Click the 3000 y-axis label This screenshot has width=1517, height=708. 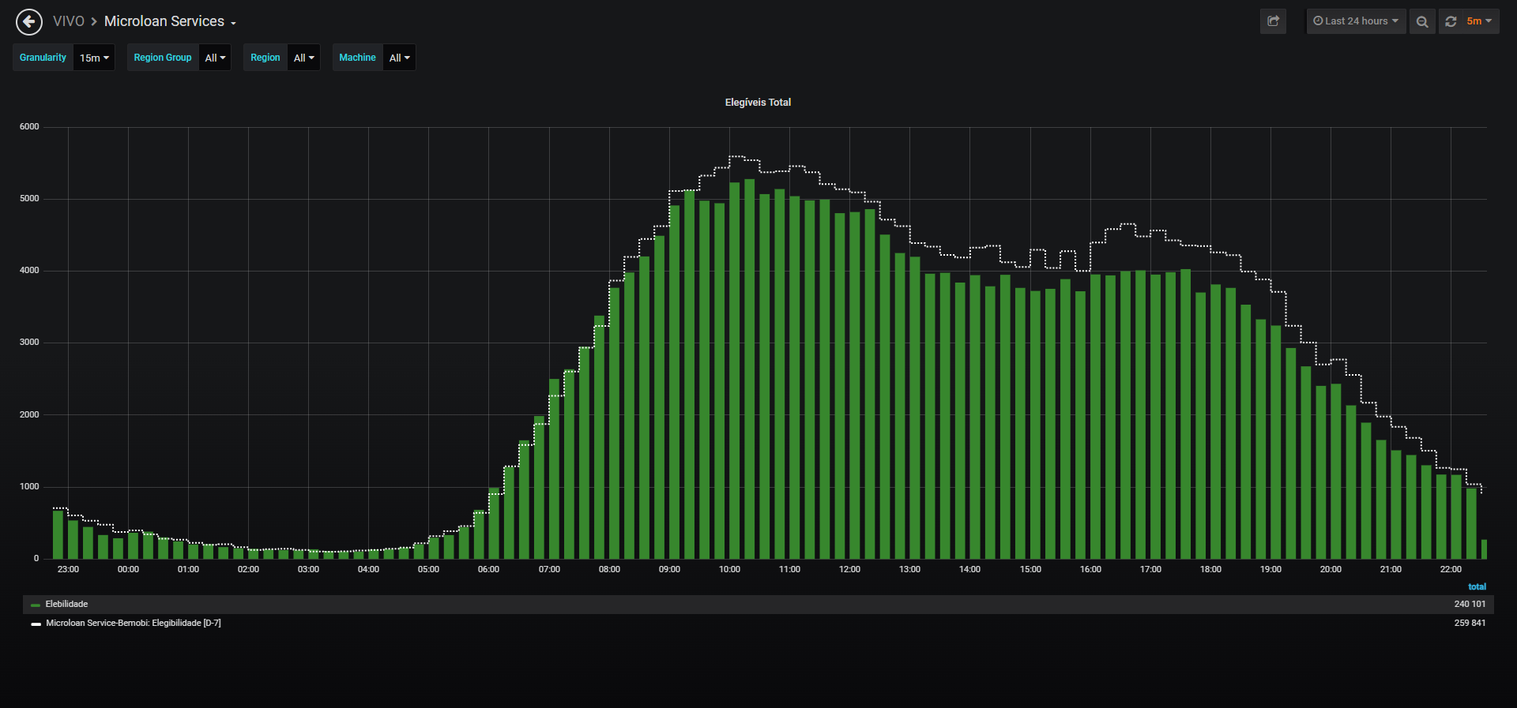tap(29, 342)
